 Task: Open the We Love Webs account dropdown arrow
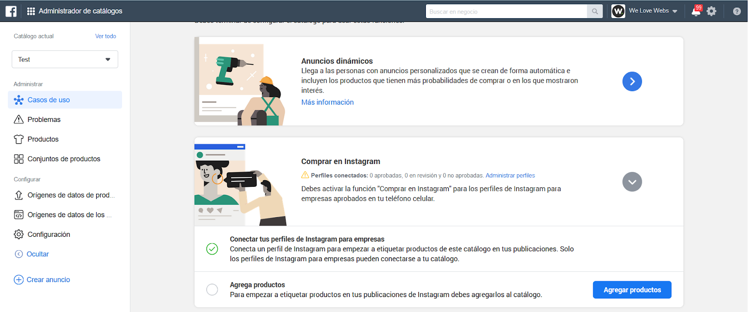[x=675, y=11]
